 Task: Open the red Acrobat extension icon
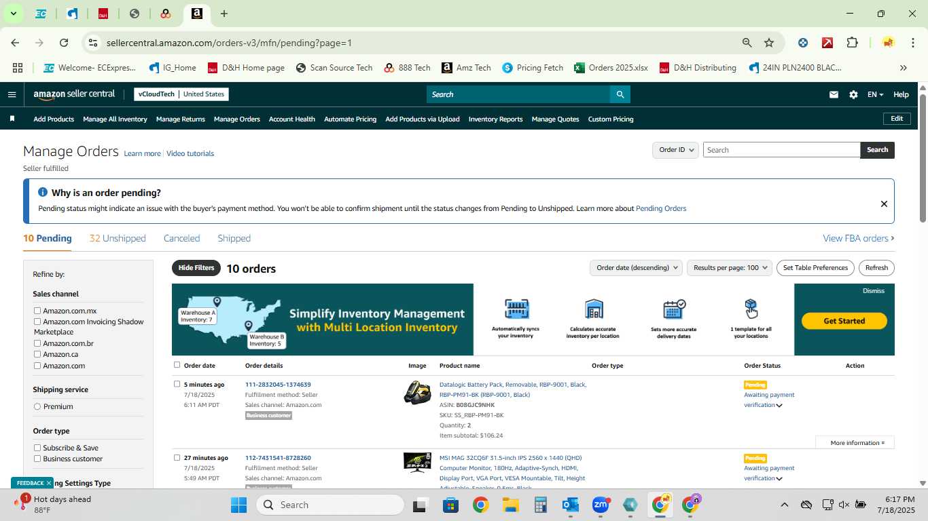tap(827, 43)
